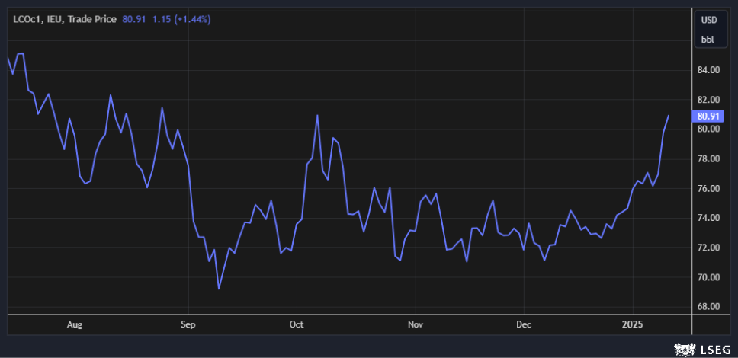Image resolution: width=738 pixels, height=358 pixels.
Task: Click the LCOc1 instrument name in legend
Action: coord(27,18)
